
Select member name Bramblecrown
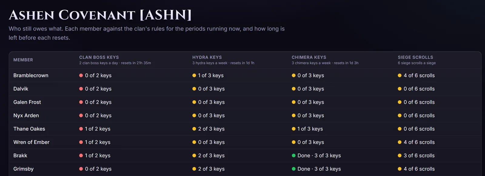click(31, 75)
